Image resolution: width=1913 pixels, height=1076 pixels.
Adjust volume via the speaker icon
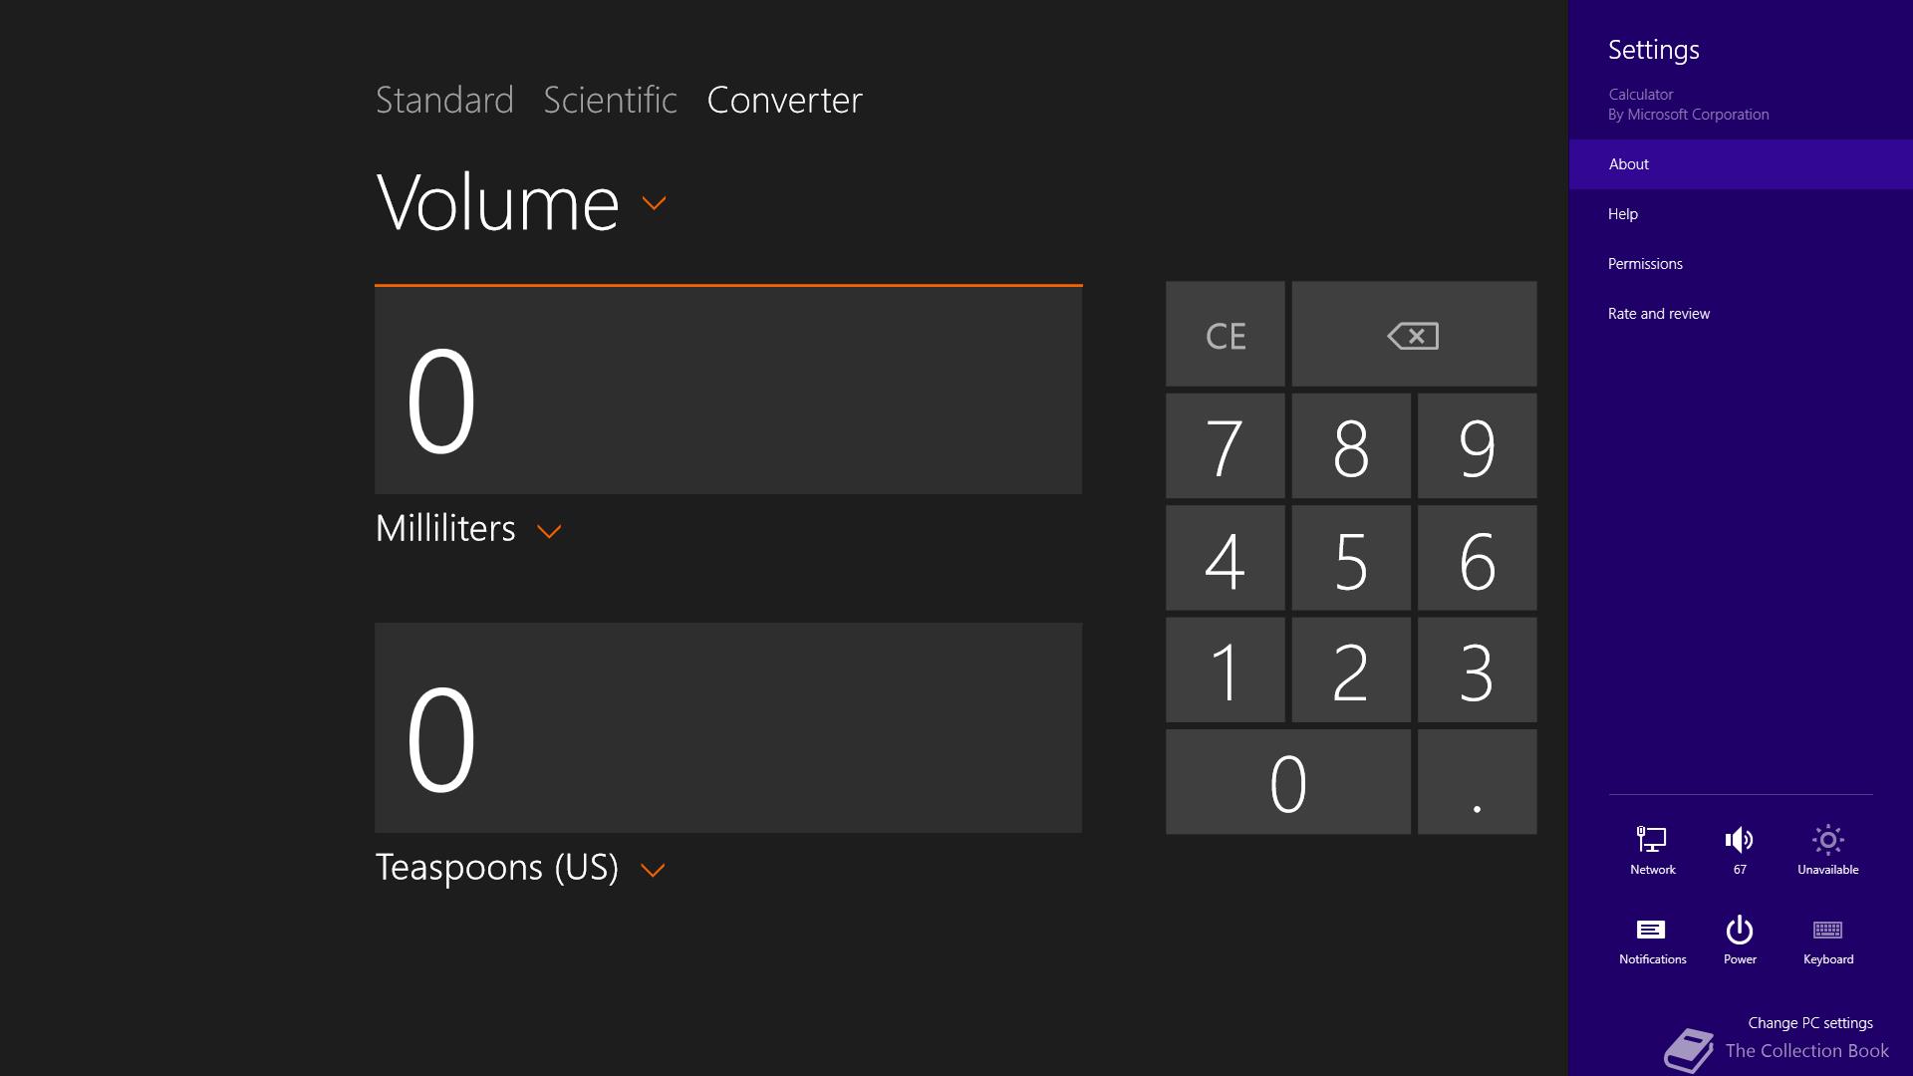(1740, 850)
